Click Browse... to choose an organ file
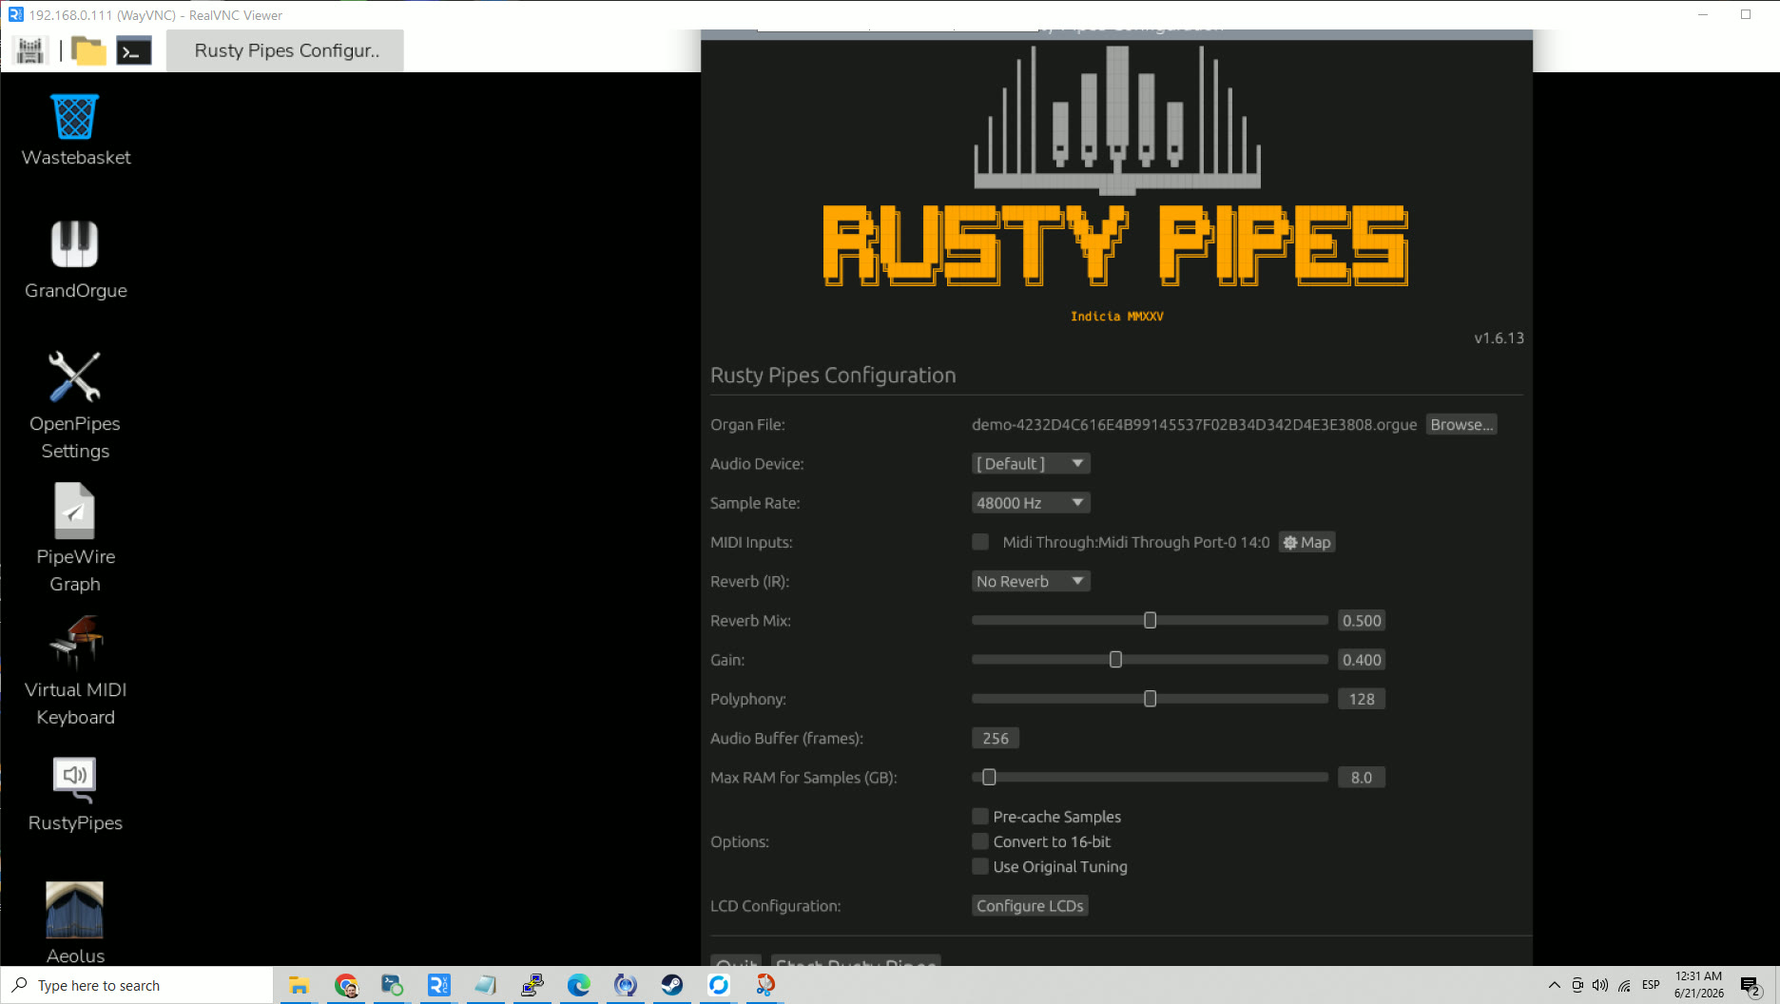Screen dimensions: 1780x1004 [1461, 424]
